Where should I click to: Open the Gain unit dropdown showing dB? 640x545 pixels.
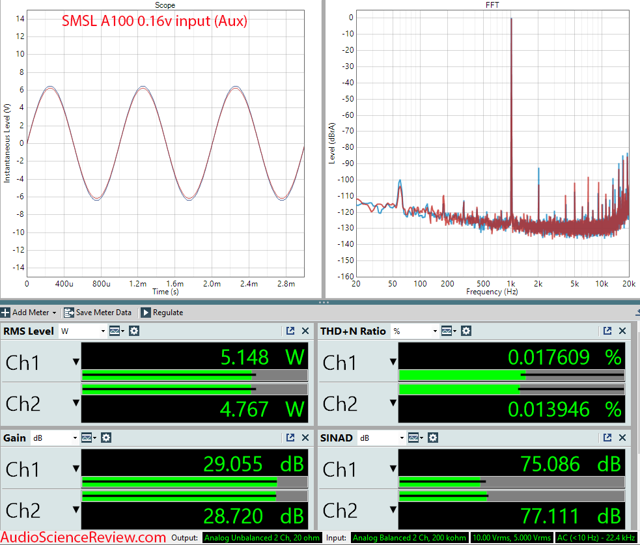55,438
